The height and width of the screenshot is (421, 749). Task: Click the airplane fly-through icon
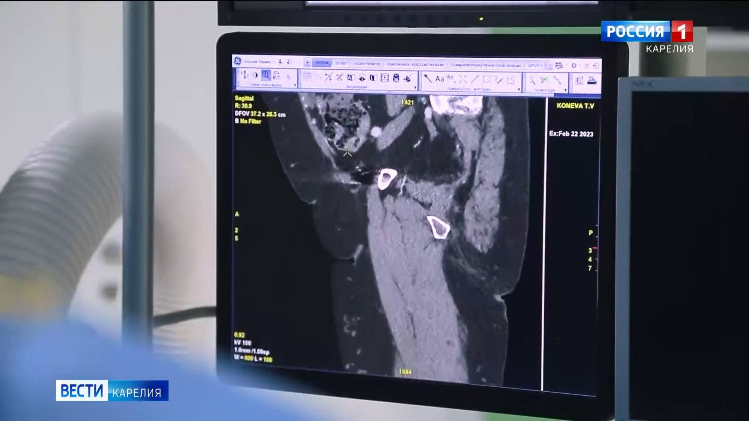coord(407,78)
